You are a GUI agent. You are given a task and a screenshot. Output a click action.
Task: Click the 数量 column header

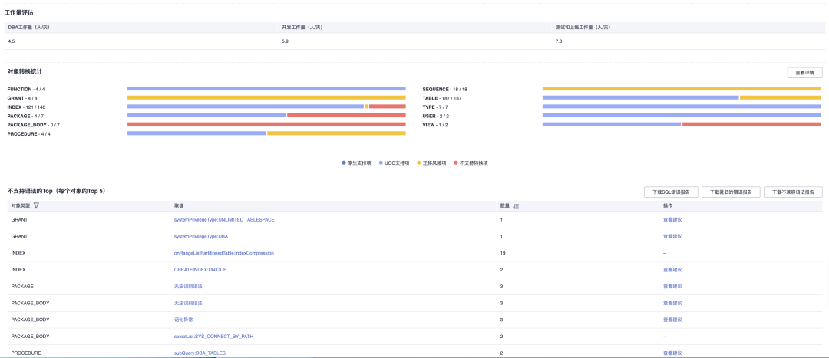pos(505,205)
